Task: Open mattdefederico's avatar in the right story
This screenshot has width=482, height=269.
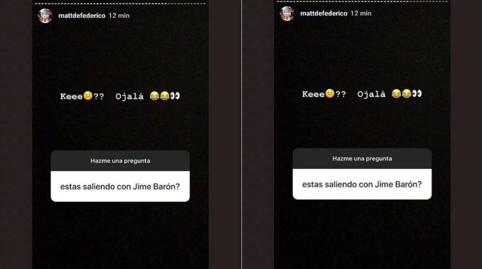Action: point(287,13)
